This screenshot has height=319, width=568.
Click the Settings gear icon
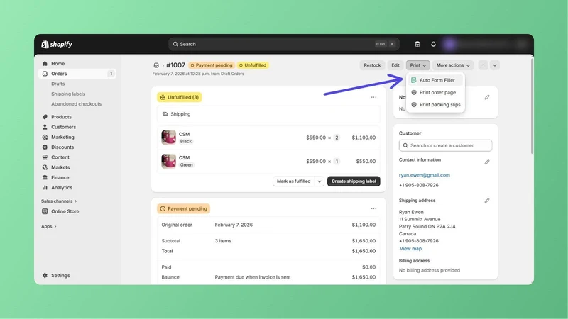click(x=45, y=276)
